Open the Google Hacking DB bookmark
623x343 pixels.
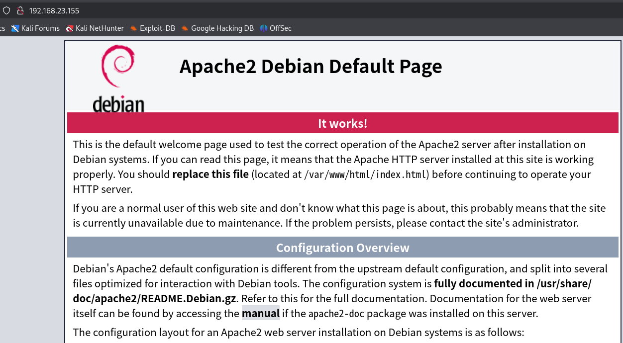[x=217, y=28]
